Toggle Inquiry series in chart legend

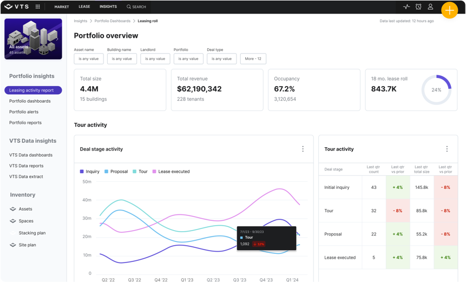pyautogui.click(x=90, y=172)
